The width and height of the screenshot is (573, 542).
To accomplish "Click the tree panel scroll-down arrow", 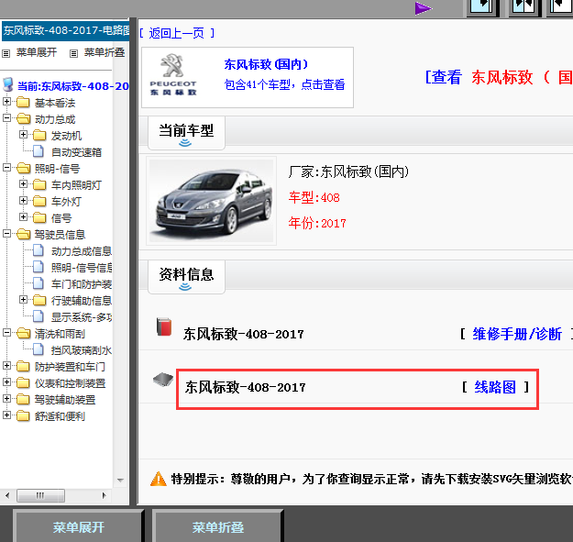I will coord(121,481).
